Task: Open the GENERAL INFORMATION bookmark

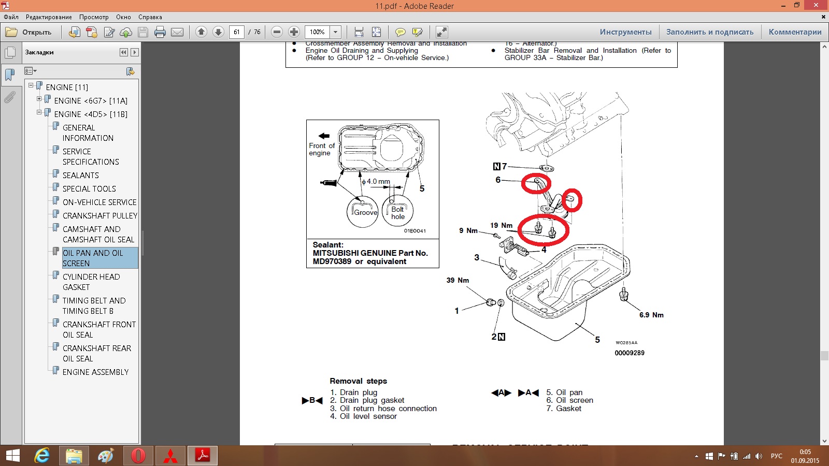Action: pos(88,133)
